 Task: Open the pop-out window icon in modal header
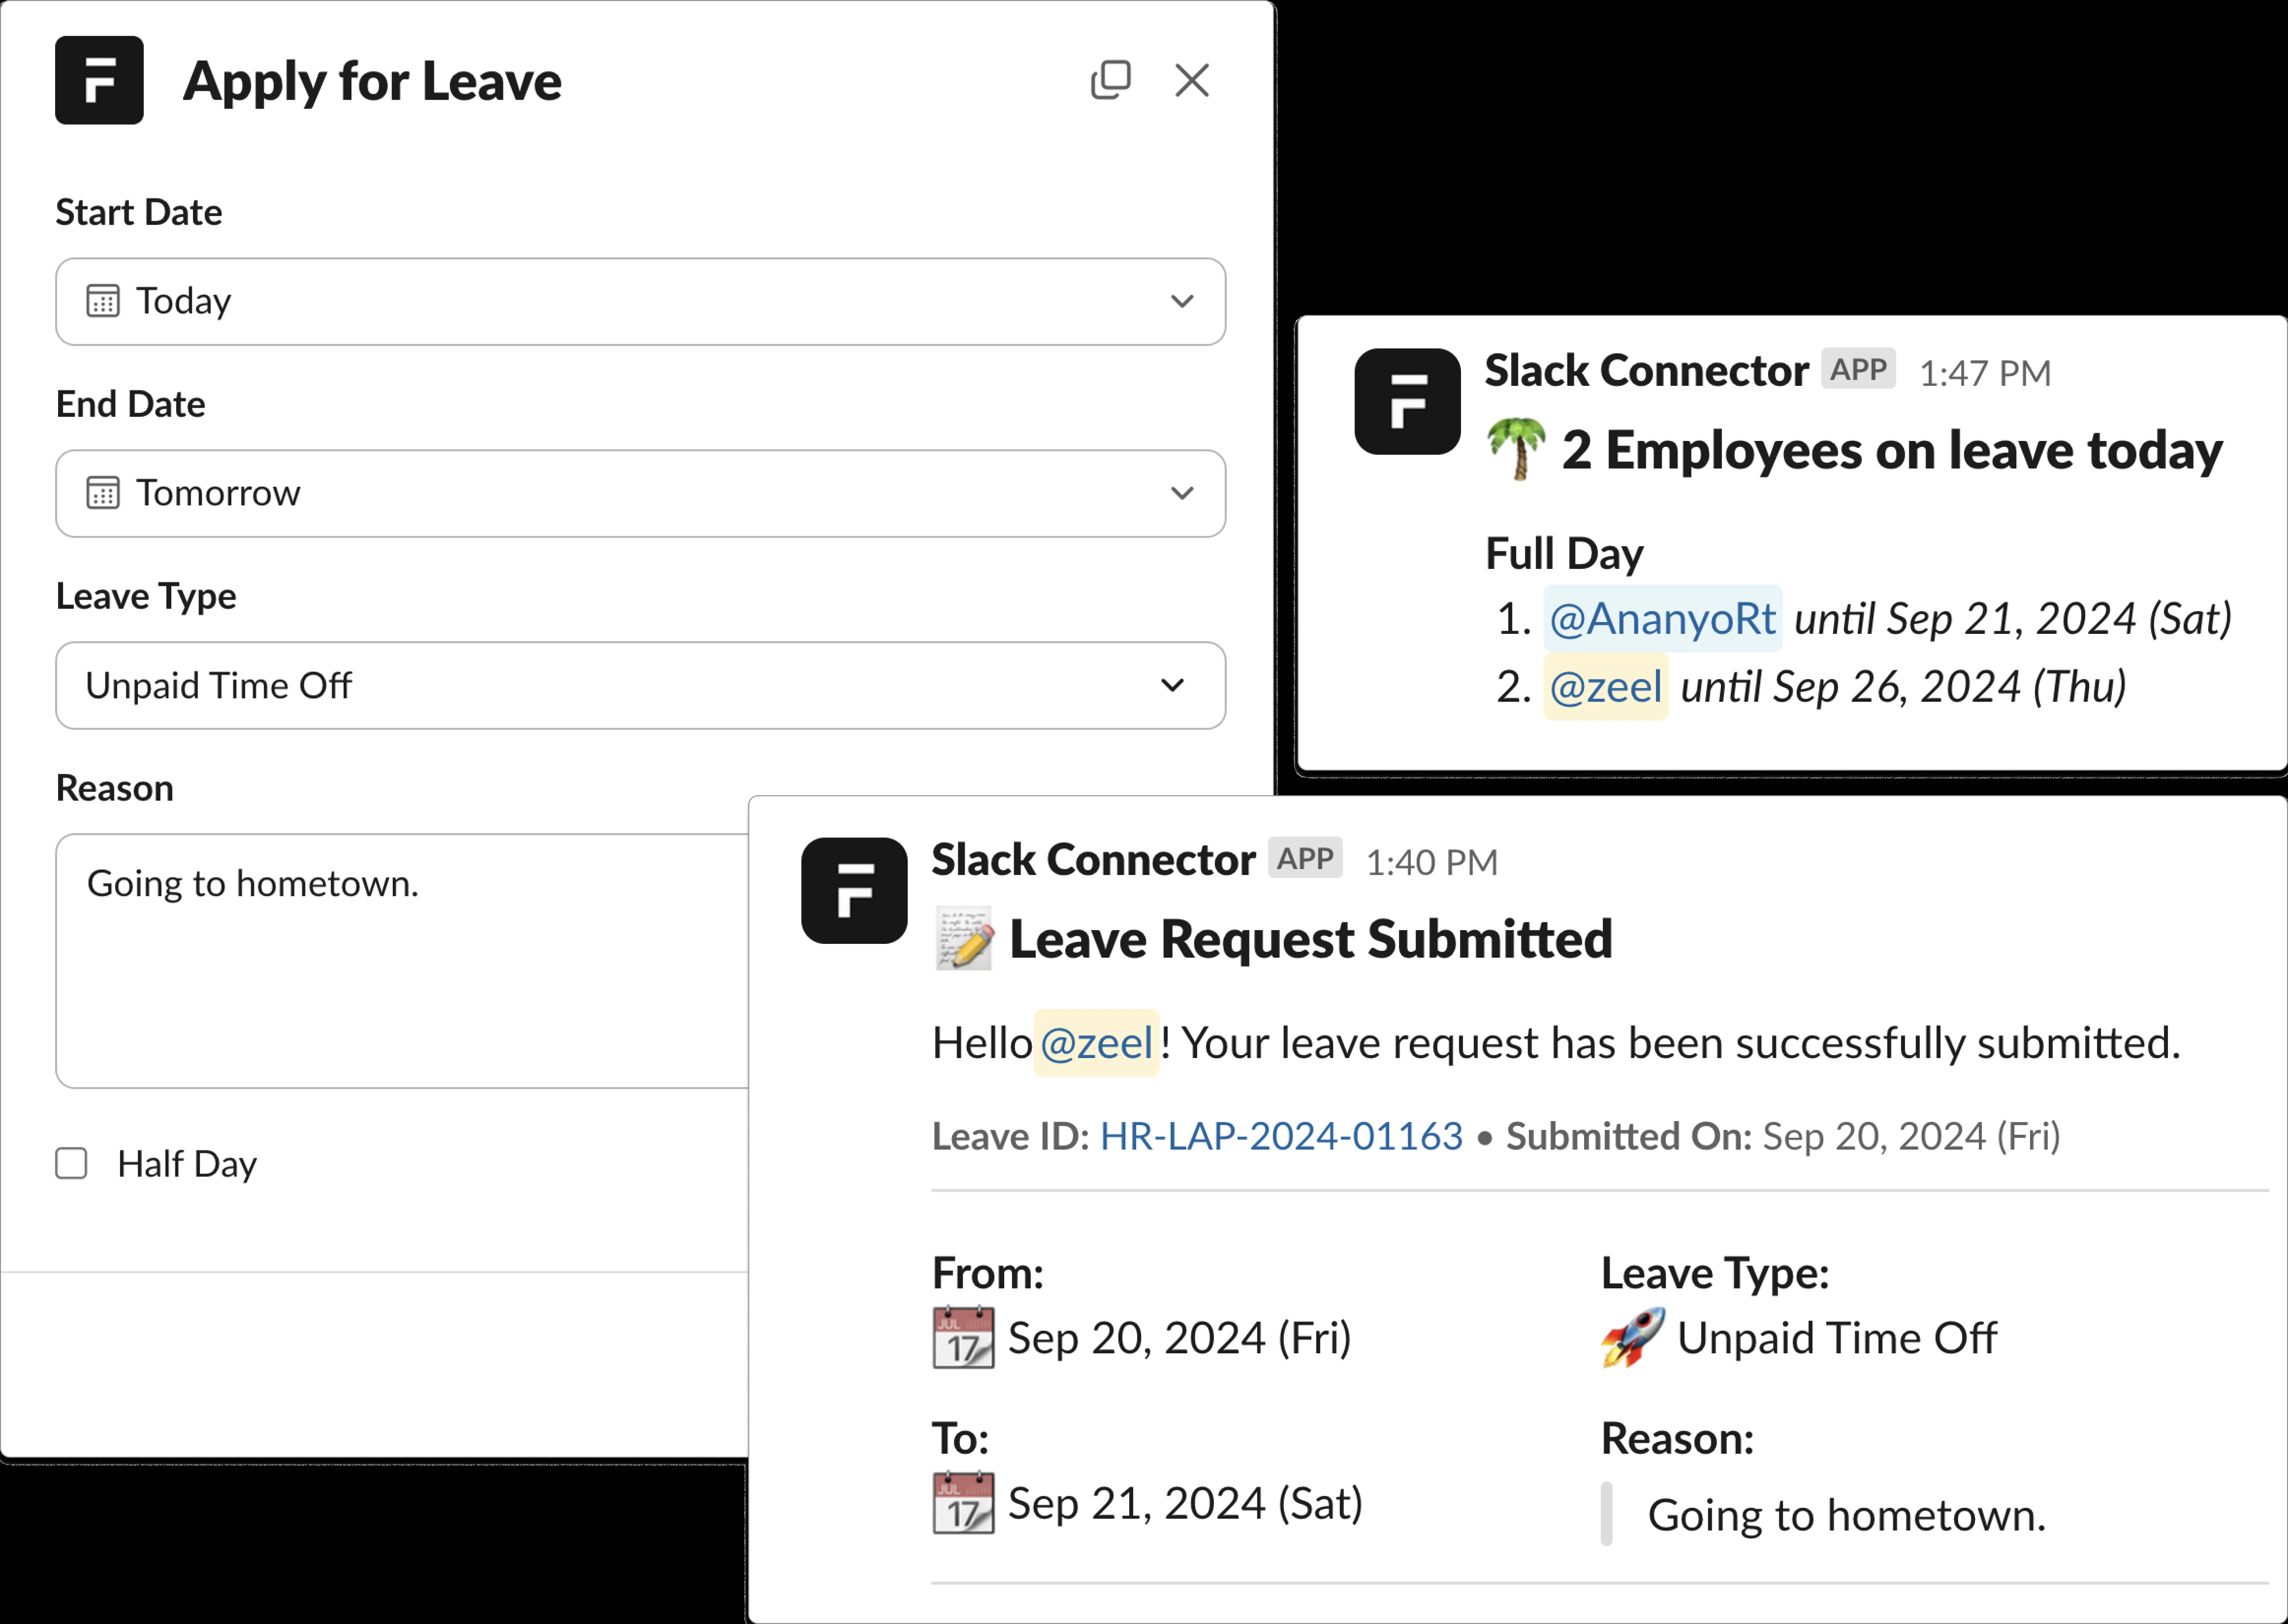tap(1110, 80)
